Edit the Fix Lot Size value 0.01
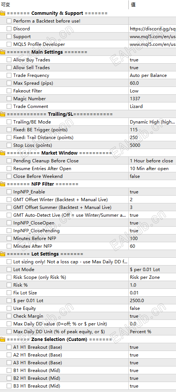The height and width of the screenshot is (392, 176). coord(134,293)
